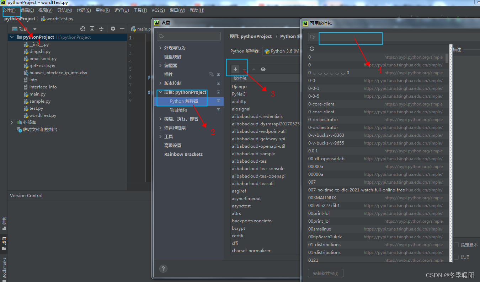Expand the 外部库 tree node

point(12,122)
